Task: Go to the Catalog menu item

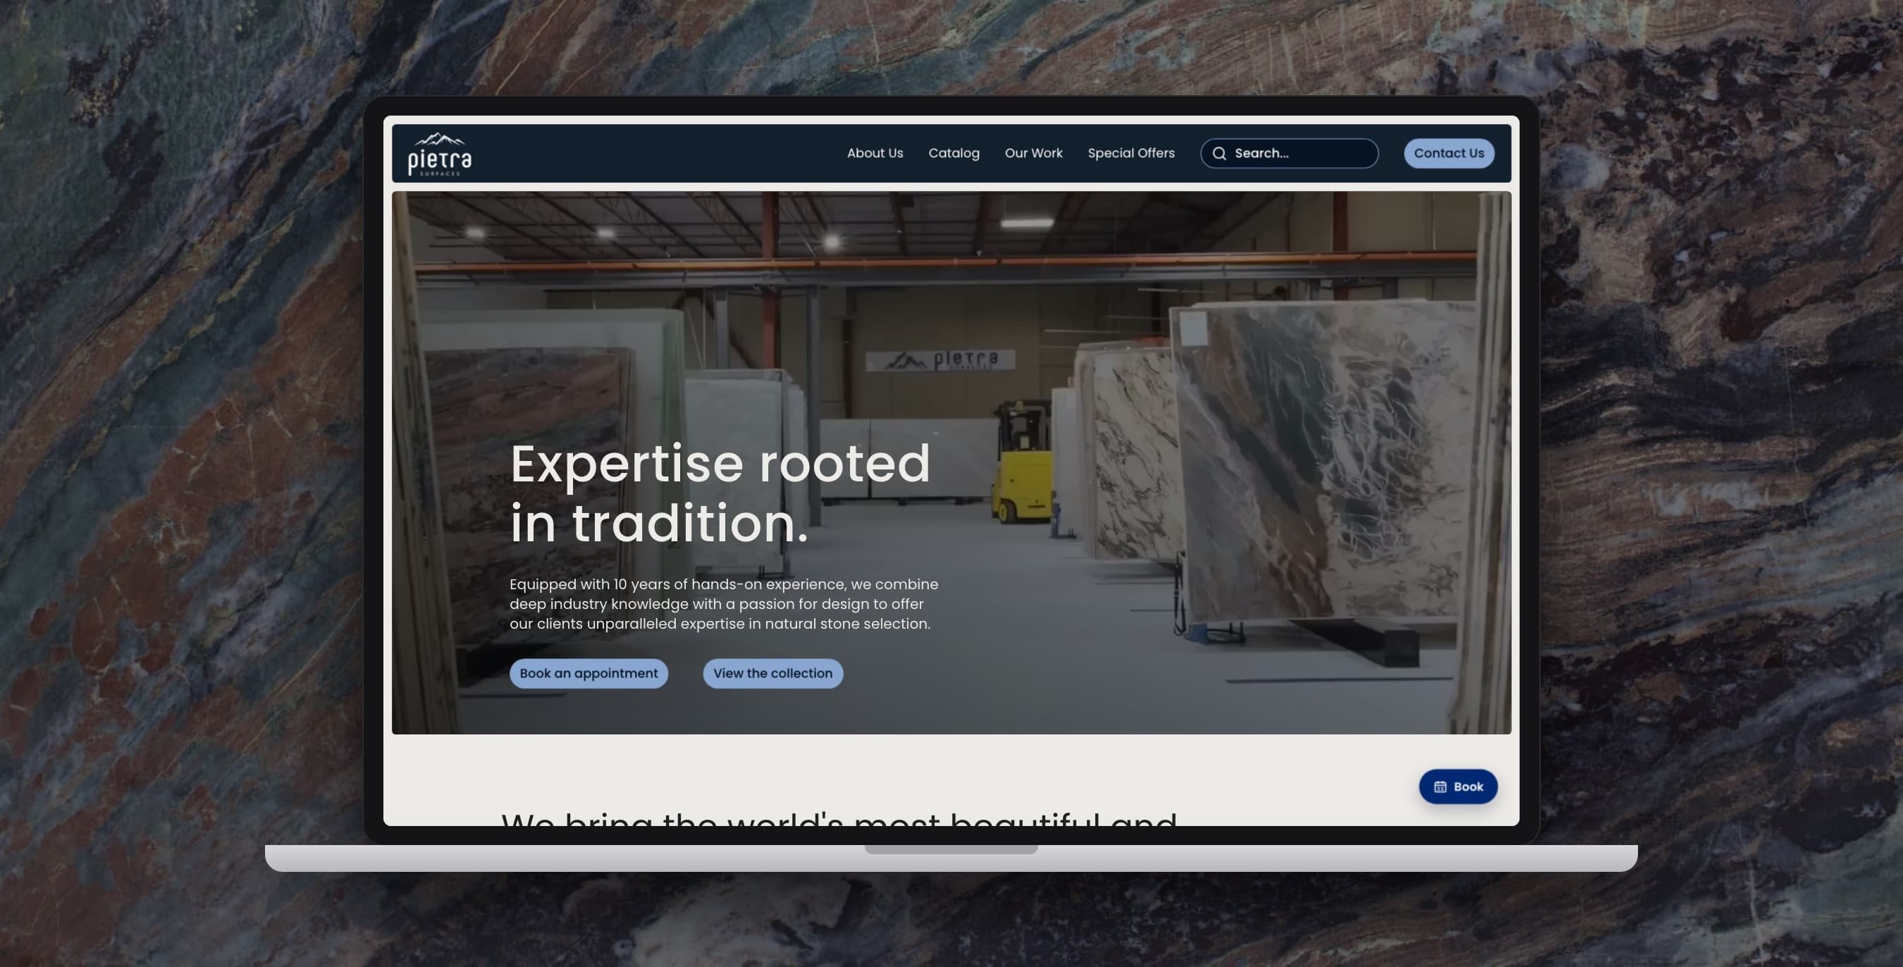Action: 954,153
